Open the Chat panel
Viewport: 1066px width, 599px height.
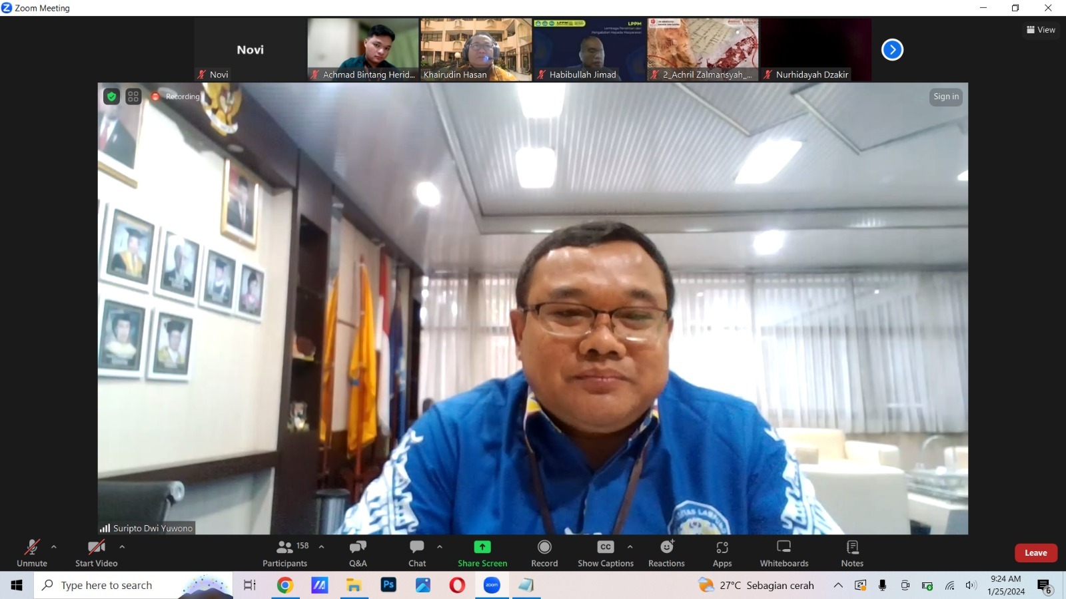(x=417, y=553)
